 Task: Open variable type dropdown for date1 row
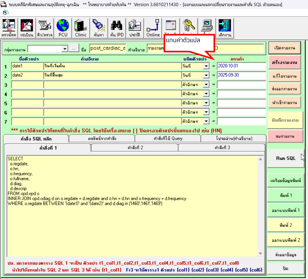click(x=206, y=66)
